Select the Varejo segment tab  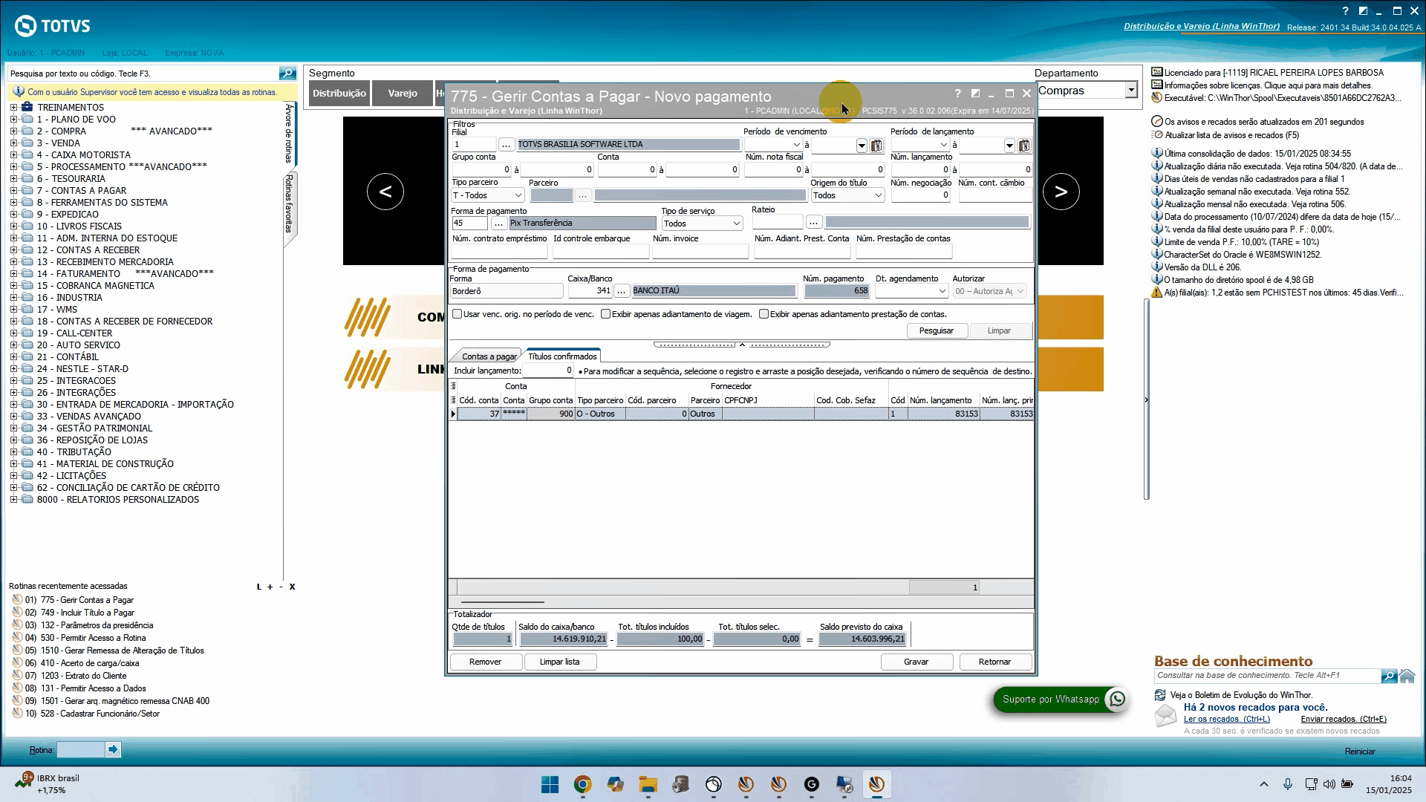(x=402, y=94)
